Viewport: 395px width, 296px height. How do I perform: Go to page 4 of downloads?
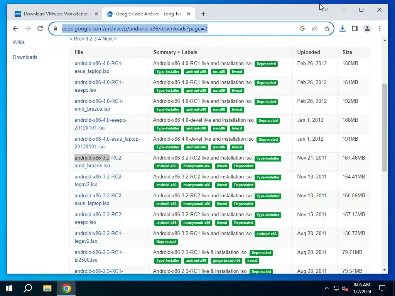pyautogui.click(x=100, y=39)
